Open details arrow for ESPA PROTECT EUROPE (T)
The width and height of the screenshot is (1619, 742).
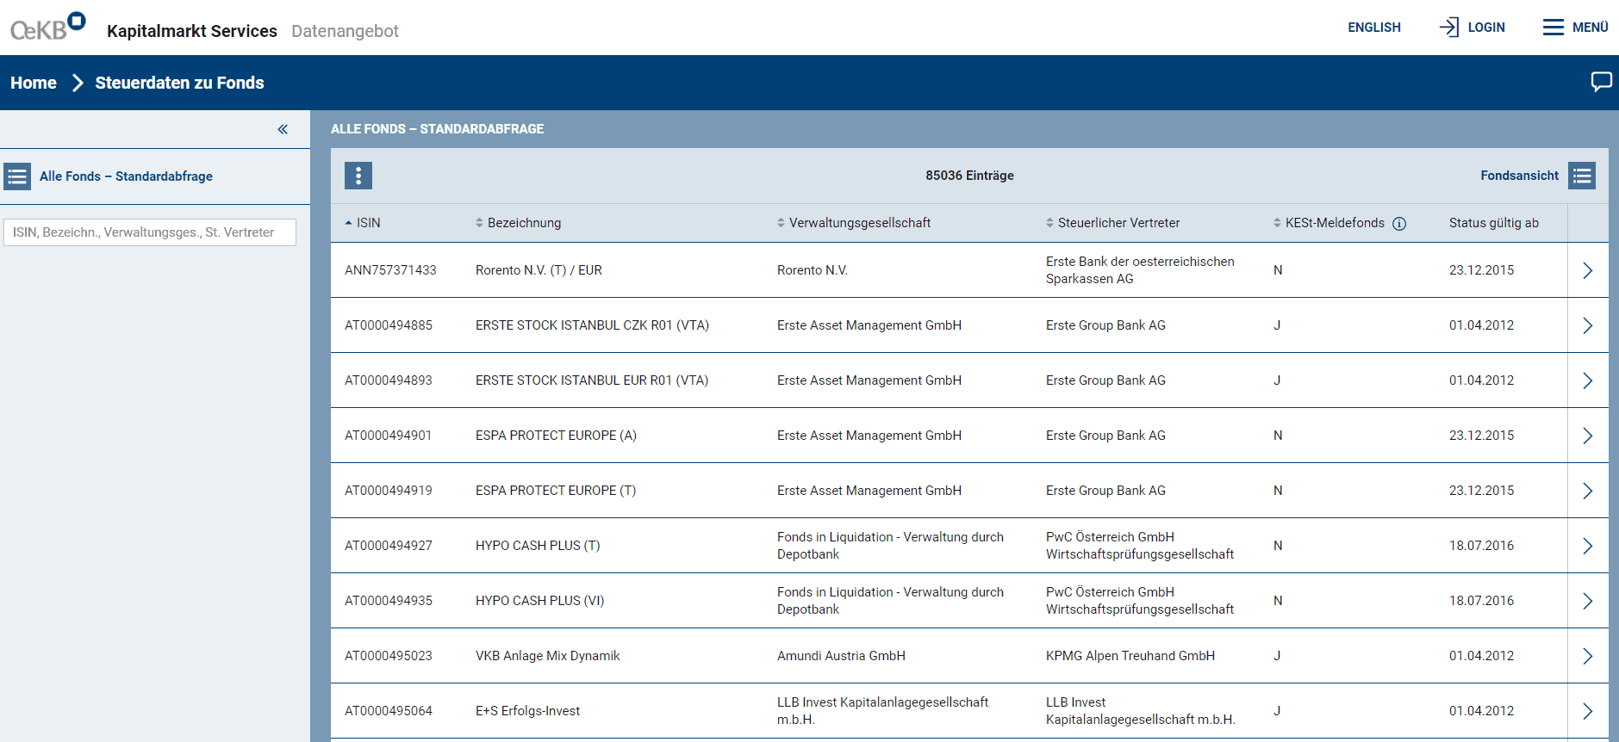[1588, 491]
